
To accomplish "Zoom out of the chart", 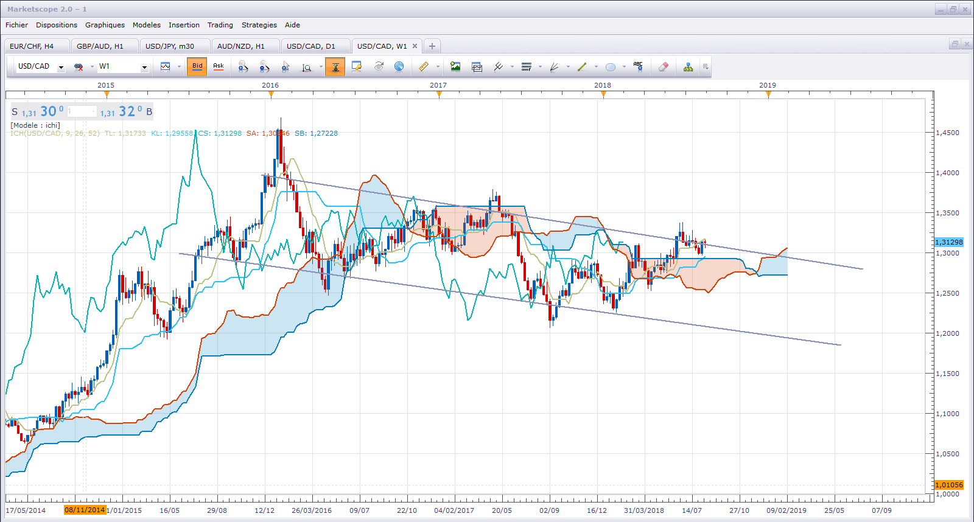I will pyautogui.click(x=264, y=67).
